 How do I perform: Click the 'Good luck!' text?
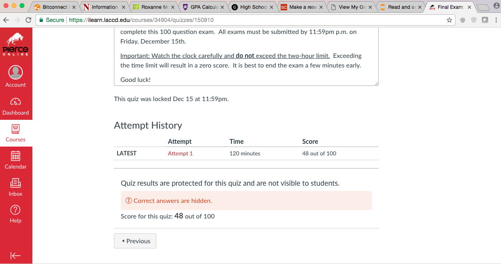click(136, 79)
